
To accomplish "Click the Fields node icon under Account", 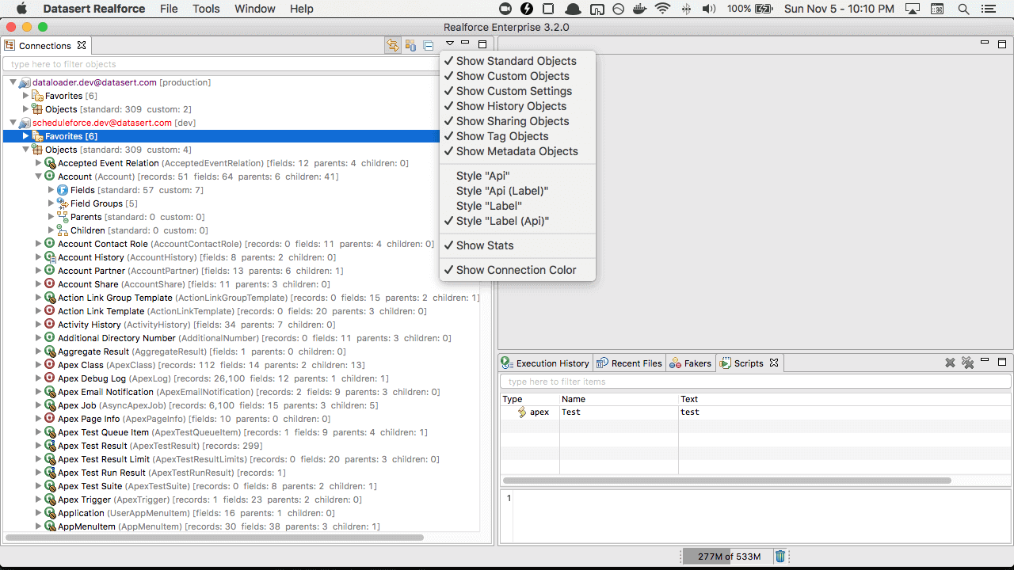I will tap(63, 190).
